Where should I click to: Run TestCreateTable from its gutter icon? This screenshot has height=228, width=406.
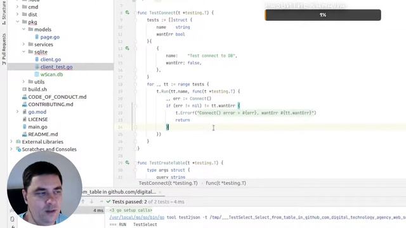tap(127, 163)
